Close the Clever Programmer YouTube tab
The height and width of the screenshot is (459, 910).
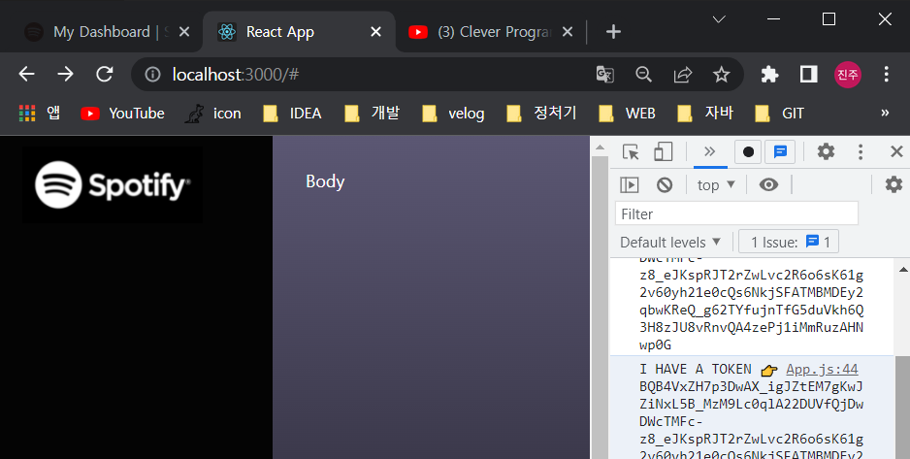(x=568, y=31)
